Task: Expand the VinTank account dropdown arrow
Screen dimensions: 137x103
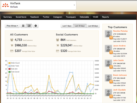Action: (74, 5)
